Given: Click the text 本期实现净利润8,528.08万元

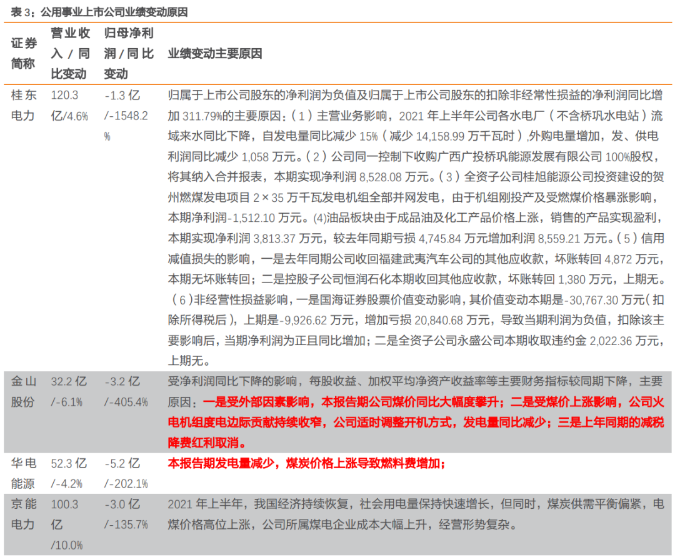Looking at the screenshot, I should coord(354,177).
